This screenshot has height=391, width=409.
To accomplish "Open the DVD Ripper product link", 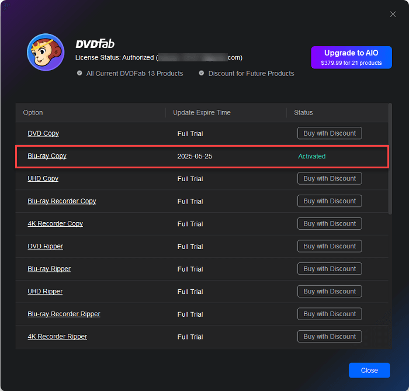I will pyautogui.click(x=45, y=246).
